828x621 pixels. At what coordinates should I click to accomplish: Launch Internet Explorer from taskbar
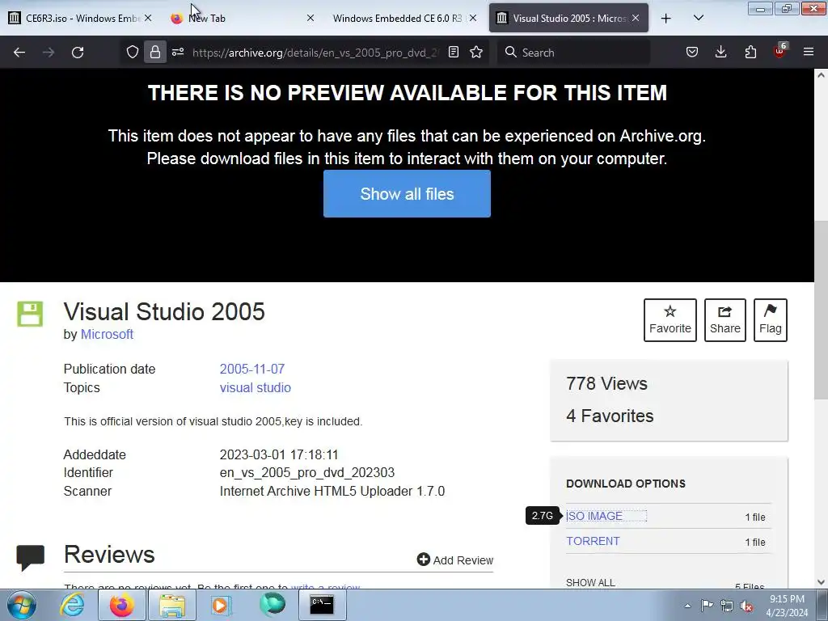tap(72, 605)
